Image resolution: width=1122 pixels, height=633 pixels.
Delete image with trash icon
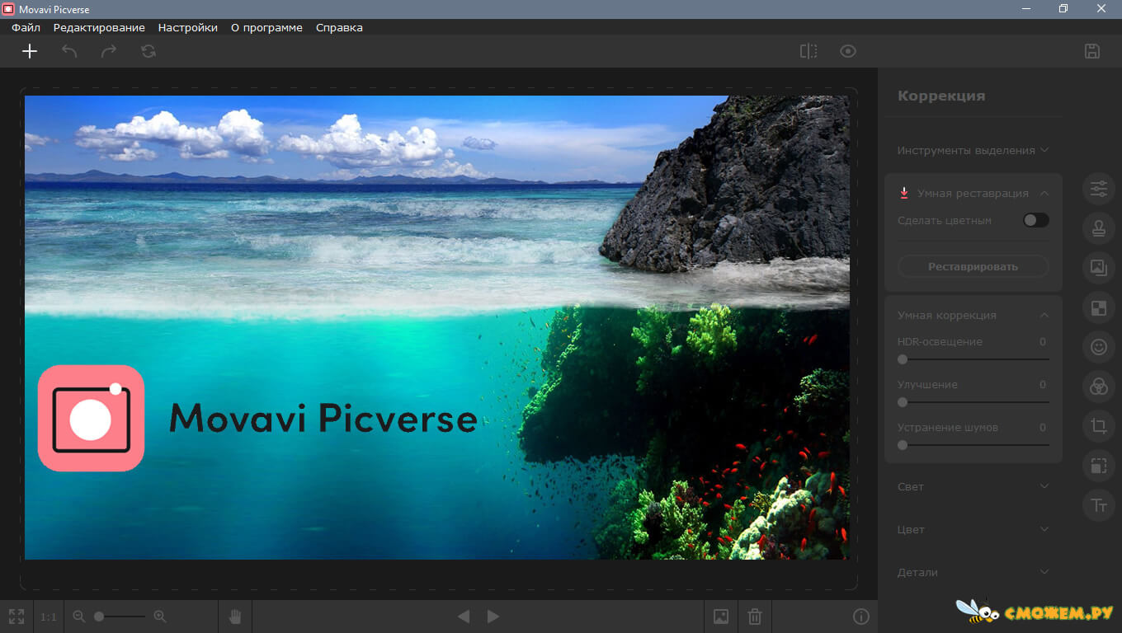coord(755,617)
